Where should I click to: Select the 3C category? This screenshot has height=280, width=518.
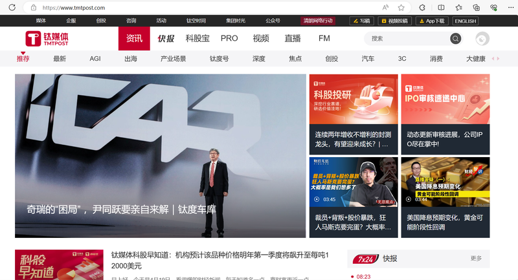tap(402, 59)
